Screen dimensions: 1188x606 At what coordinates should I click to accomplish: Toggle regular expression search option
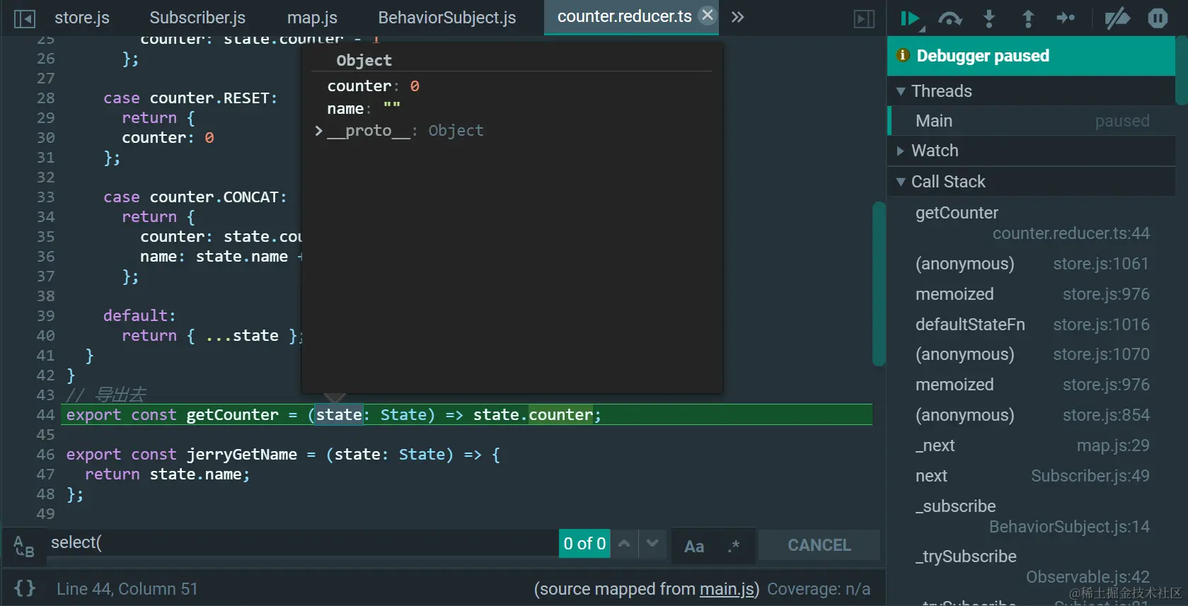coord(734,545)
